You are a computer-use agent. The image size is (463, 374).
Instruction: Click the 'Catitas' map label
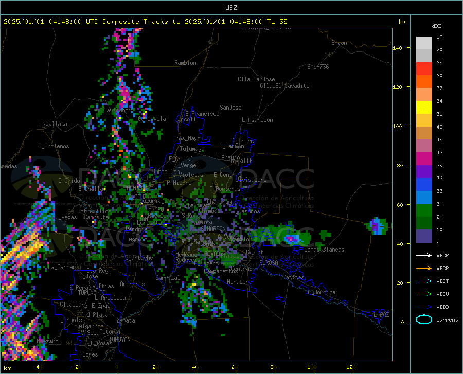pyautogui.click(x=294, y=277)
